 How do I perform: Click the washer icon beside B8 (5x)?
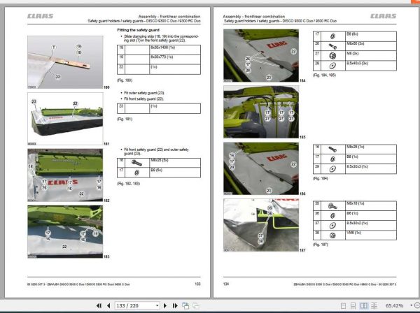tap(136, 173)
